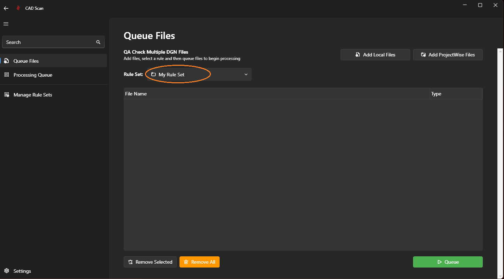The image size is (504, 279).
Task: Maximize the CAD Scan window
Action: click(x=480, y=5)
